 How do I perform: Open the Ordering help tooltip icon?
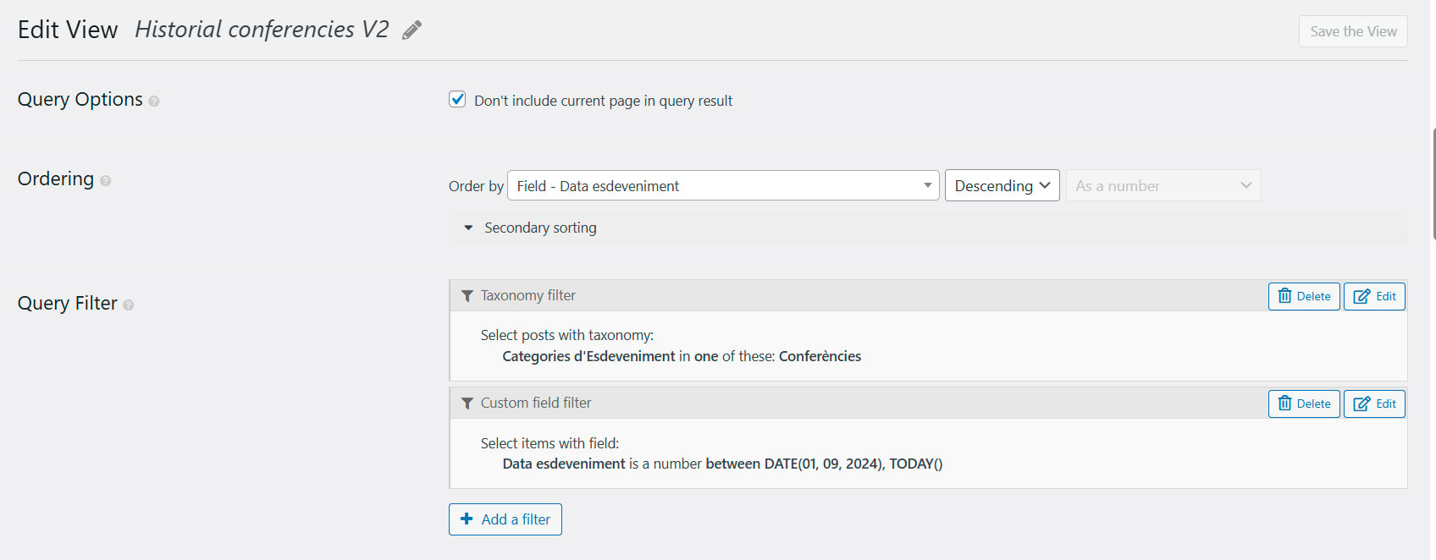[x=105, y=181]
